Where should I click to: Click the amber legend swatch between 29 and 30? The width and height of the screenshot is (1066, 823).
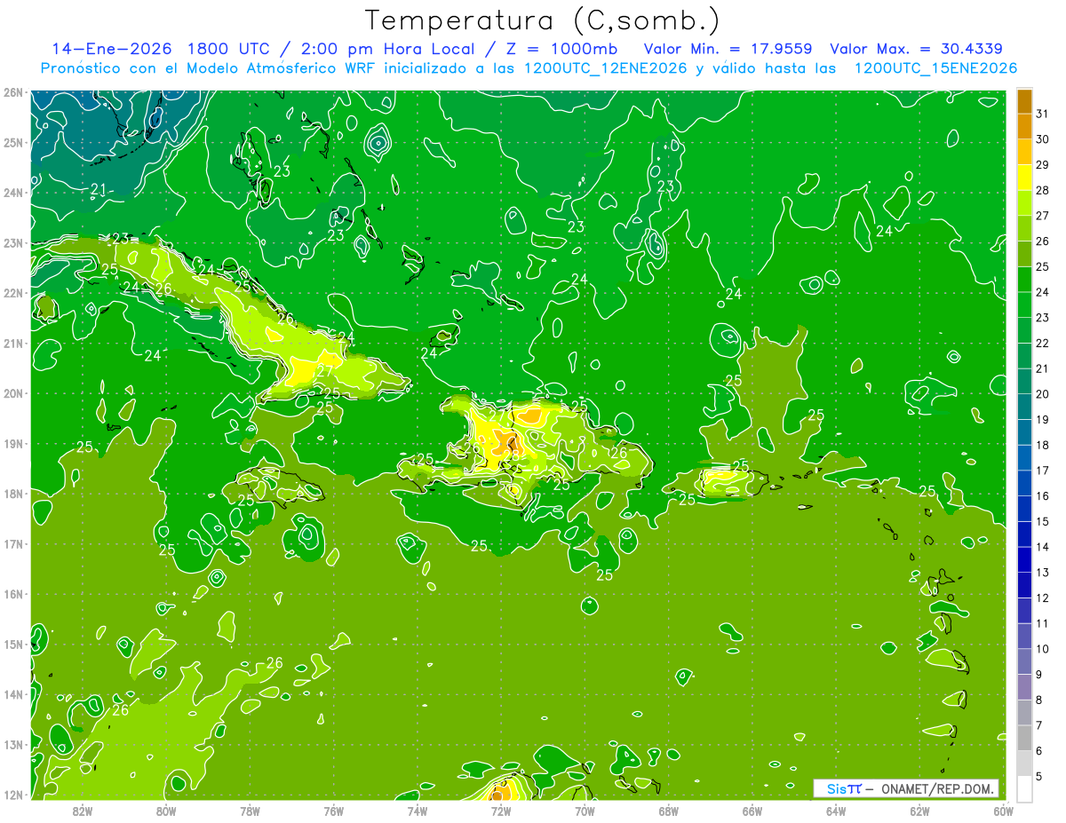pos(1024,152)
